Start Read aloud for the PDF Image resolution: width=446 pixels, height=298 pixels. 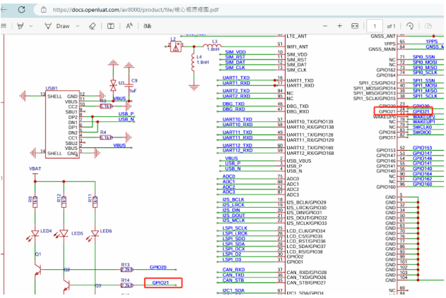coord(129,26)
